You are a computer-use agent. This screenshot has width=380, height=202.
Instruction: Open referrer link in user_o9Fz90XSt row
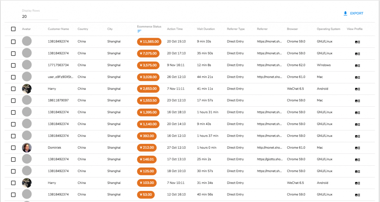coord(269,77)
